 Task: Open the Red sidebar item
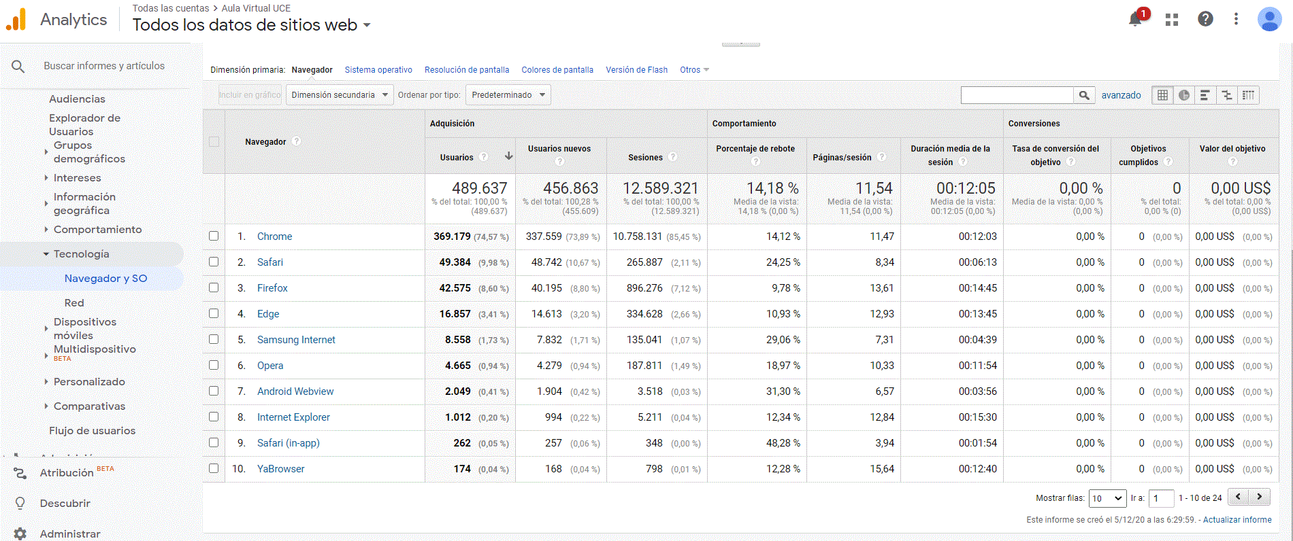74,303
